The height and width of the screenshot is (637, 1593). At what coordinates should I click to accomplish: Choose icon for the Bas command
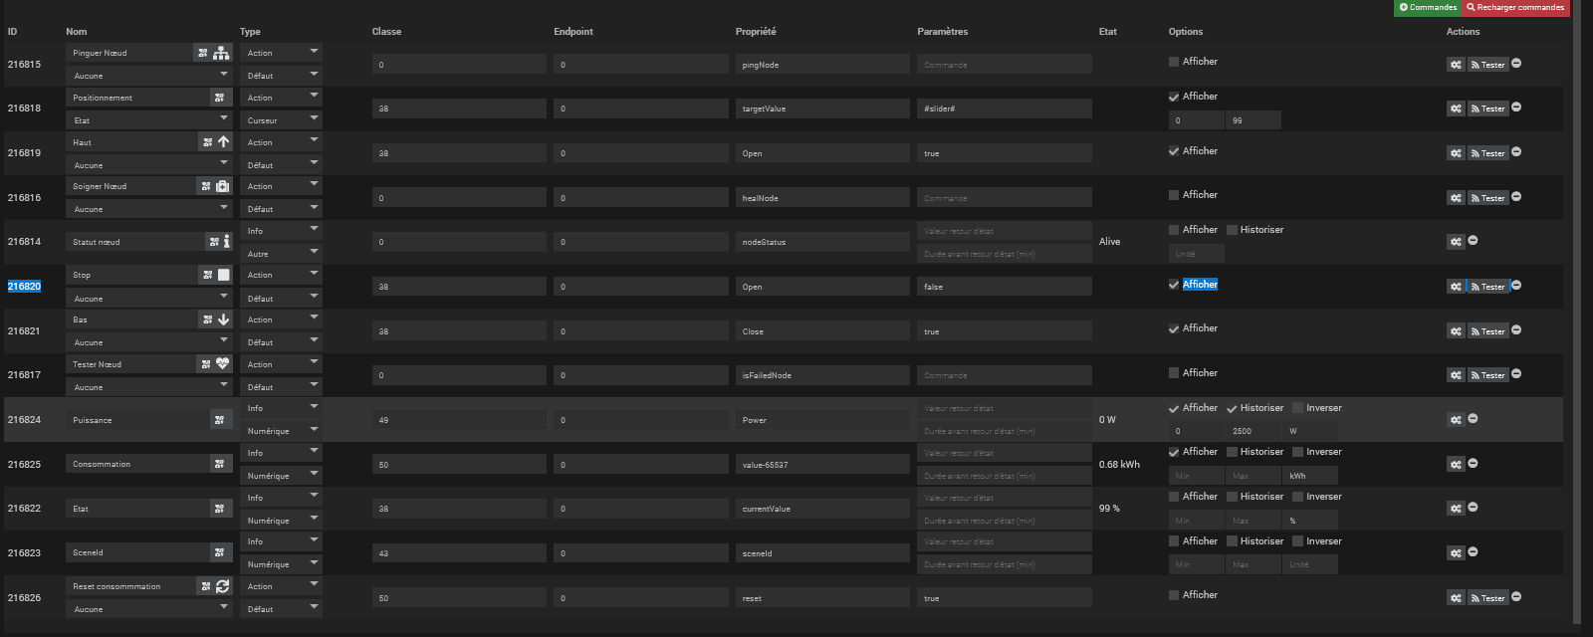pos(207,319)
